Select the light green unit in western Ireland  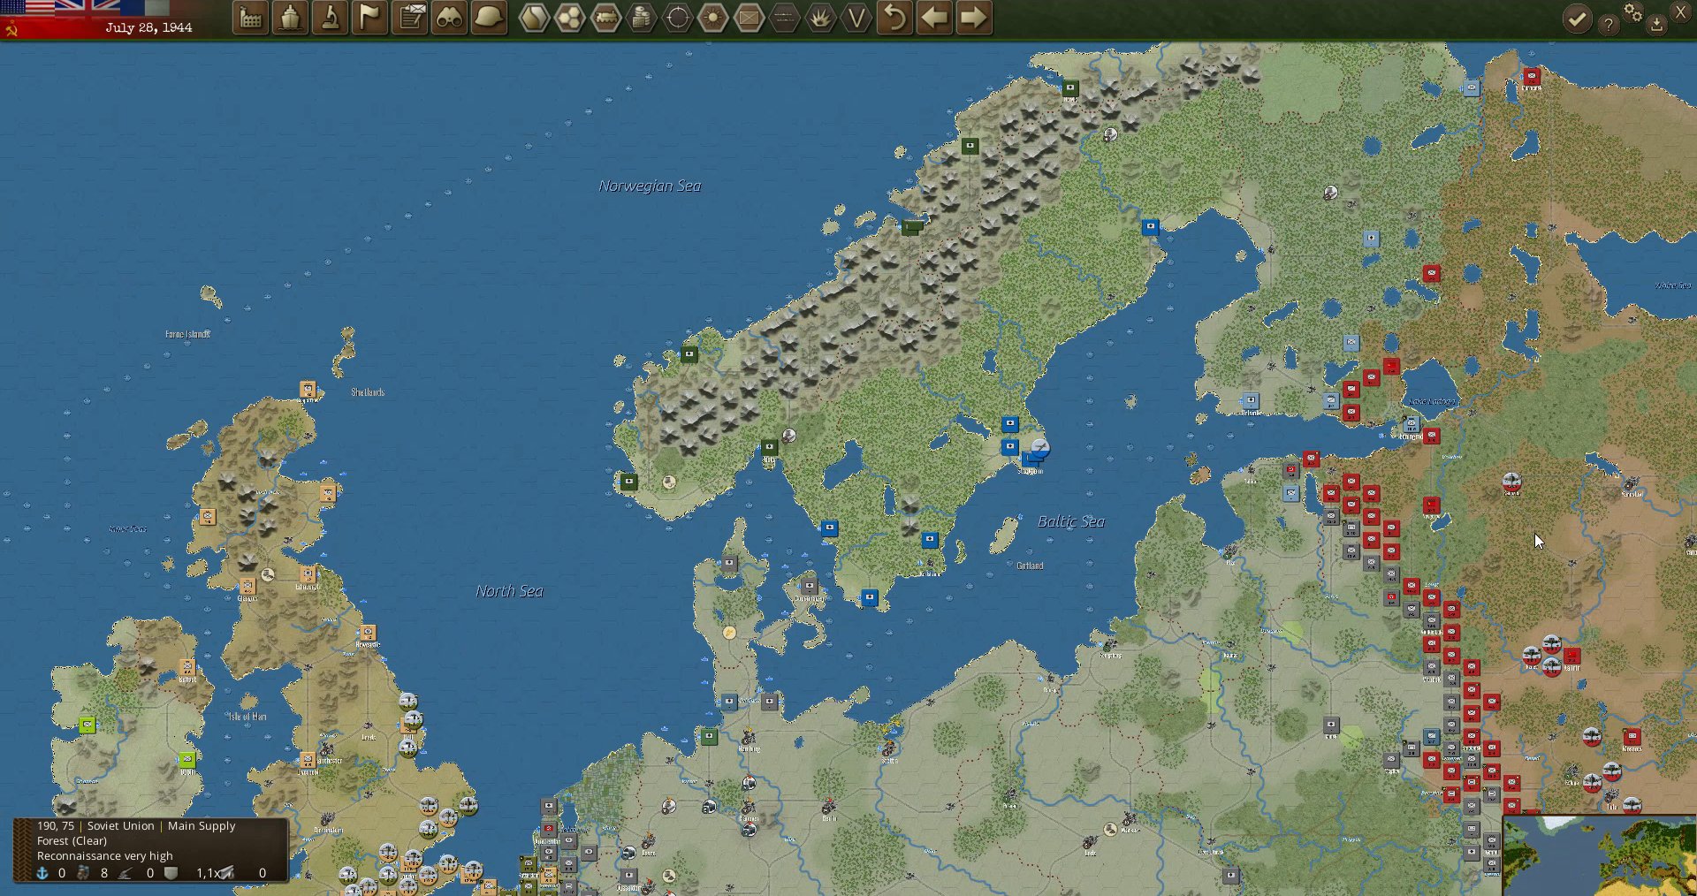88,725
